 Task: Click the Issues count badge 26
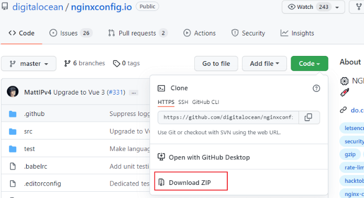click(86, 33)
